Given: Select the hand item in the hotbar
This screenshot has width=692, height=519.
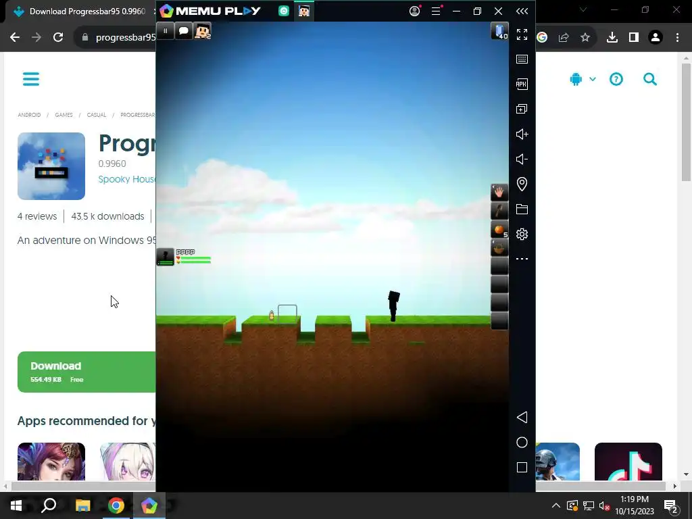Looking at the screenshot, I should pyautogui.click(x=499, y=193).
